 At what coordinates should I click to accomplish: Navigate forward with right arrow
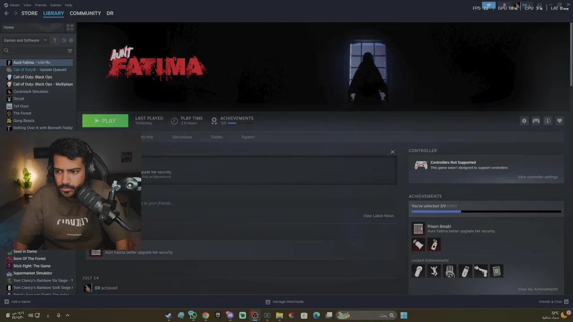click(15, 13)
